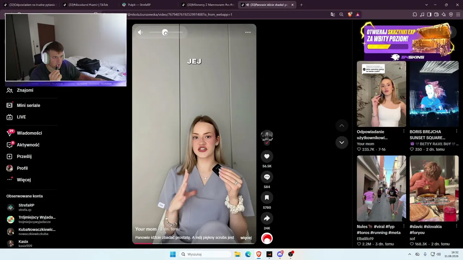The image size is (463, 260).
Task: Open the Kasix followed account
Action: (x=31, y=244)
